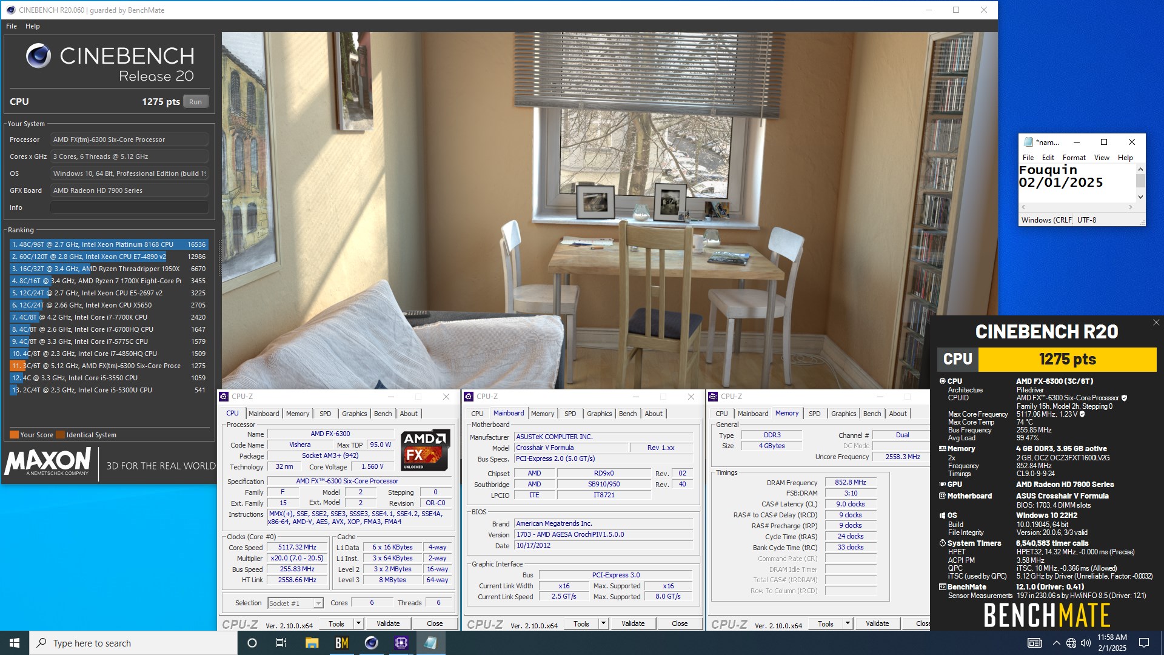Switch to BenchMate via its BM taskbar icon
The width and height of the screenshot is (1164, 655).
click(x=341, y=643)
